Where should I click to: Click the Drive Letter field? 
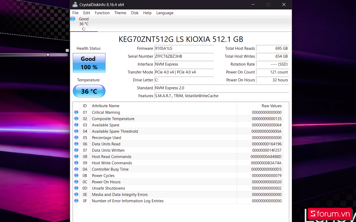[184, 80]
